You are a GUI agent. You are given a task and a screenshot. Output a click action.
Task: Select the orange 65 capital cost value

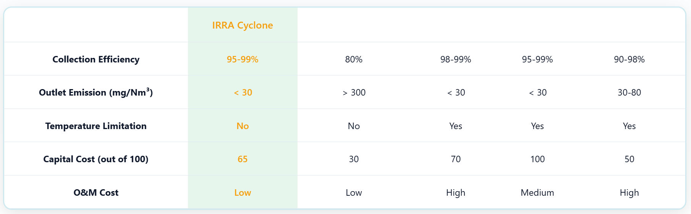pos(243,159)
